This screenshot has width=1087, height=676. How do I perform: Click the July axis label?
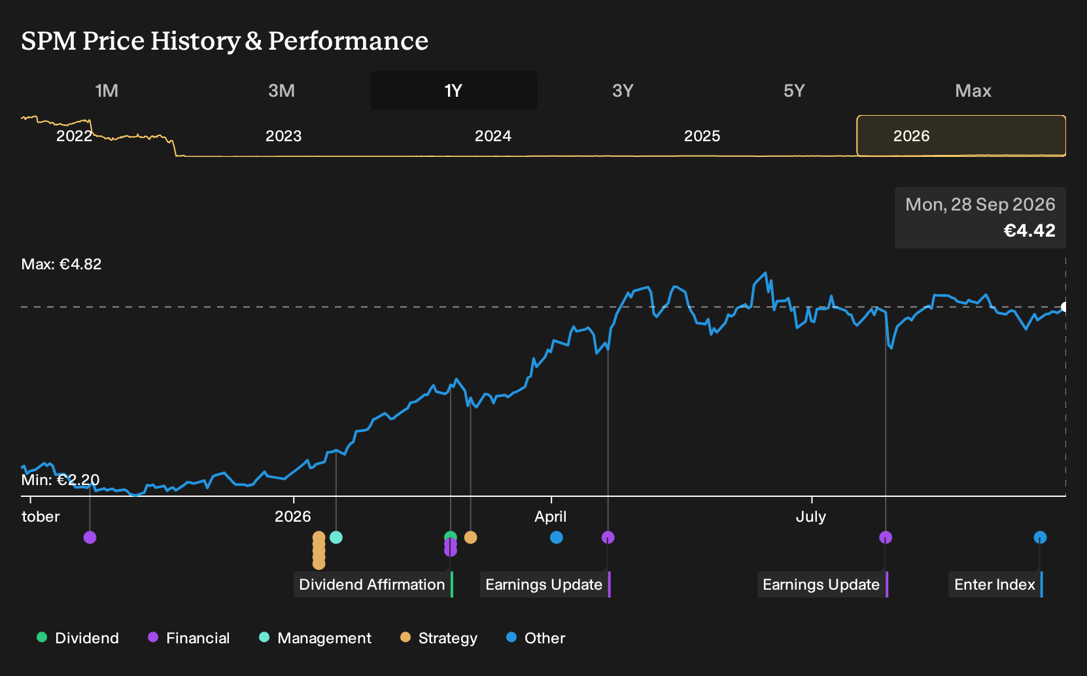click(811, 516)
